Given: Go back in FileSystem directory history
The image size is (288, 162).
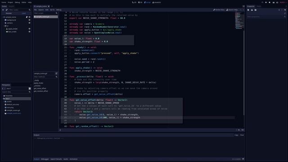Looking at the screenshot, I should (x=3, y=89).
